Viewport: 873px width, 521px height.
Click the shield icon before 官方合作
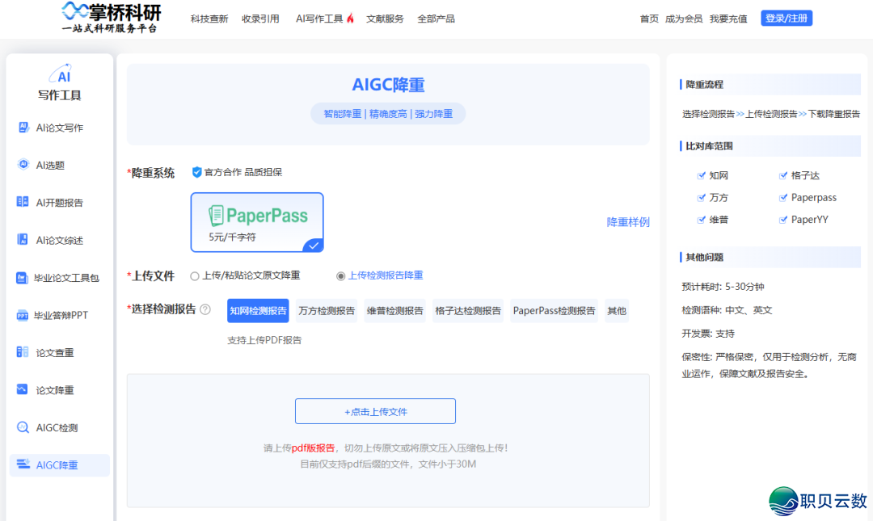click(x=196, y=172)
